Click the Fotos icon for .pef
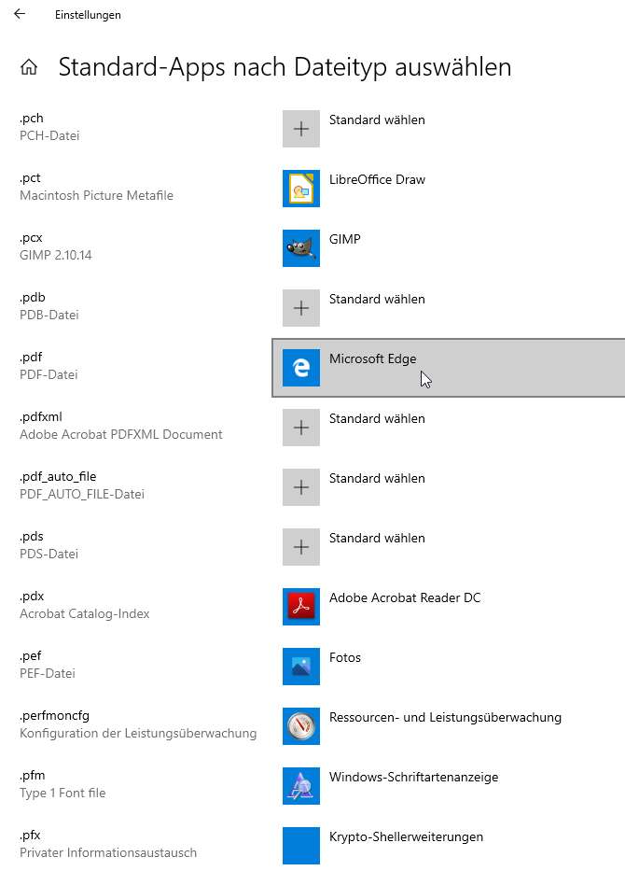The height and width of the screenshot is (885, 625). pos(301,667)
